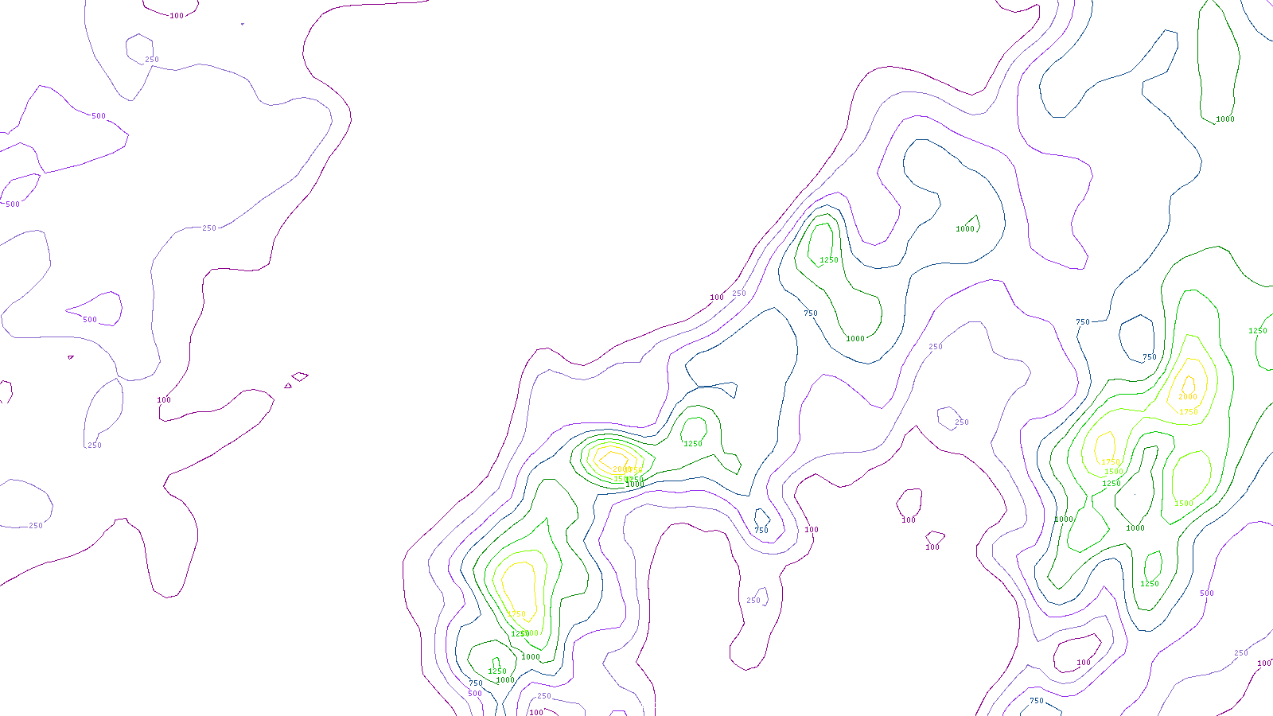Image resolution: width=1273 pixels, height=716 pixels.
Task: Click the orange 2000 label stacked directly above a 1750 label
Action: click(x=1187, y=397)
